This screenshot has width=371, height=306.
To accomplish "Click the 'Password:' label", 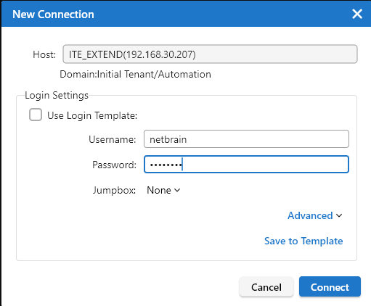I will (x=114, y=165).
